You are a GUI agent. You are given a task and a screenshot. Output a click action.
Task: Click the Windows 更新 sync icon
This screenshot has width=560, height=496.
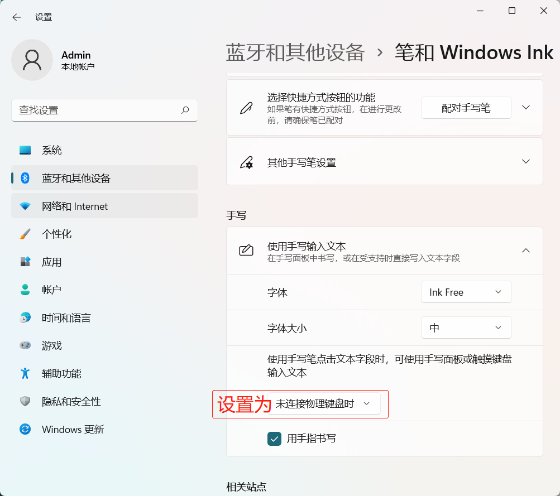[x=25, y=429]
